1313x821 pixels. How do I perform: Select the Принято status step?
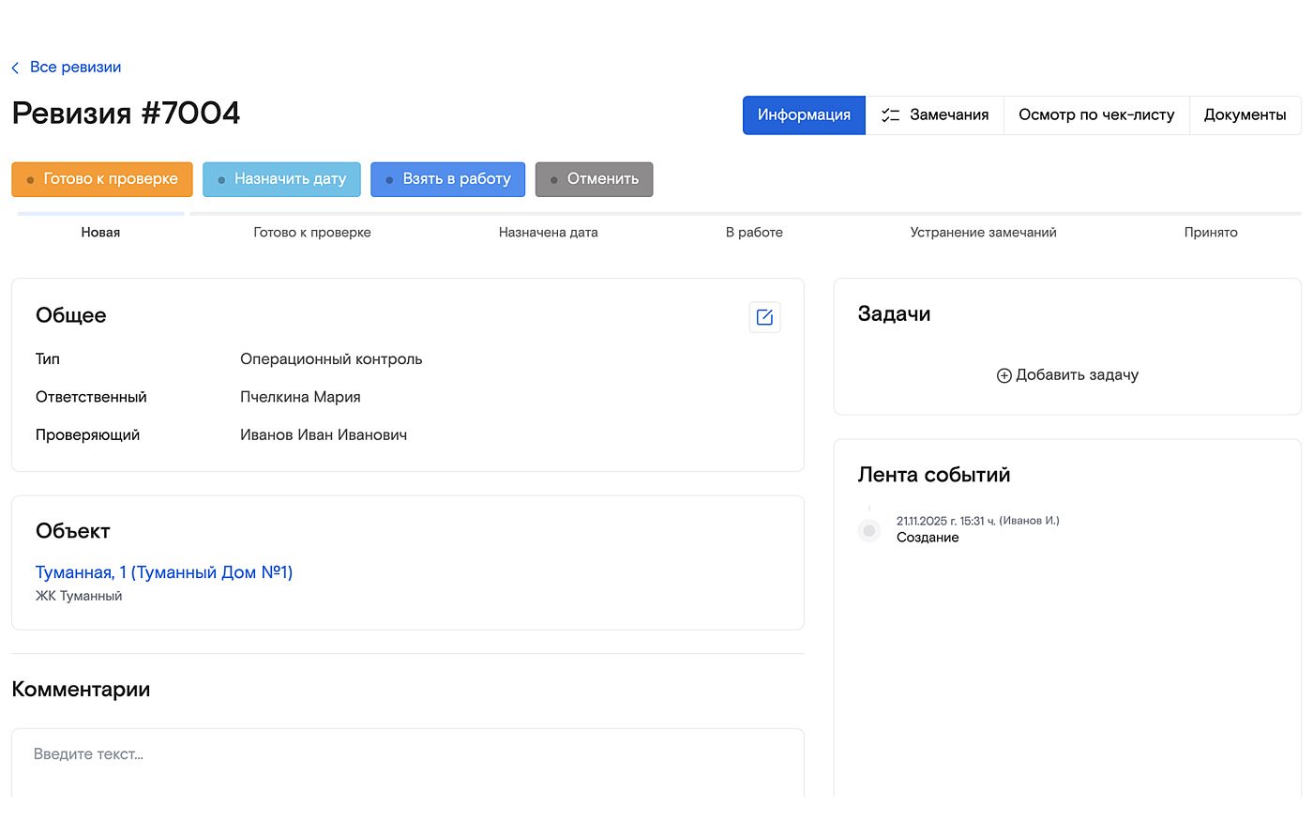(x=1210, y=233)
